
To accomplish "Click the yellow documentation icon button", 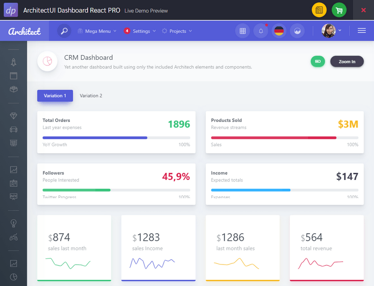I will (319, 10).
